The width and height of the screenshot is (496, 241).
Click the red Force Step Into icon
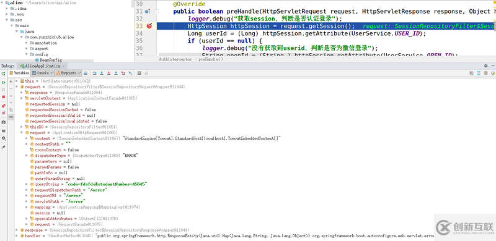point(109,73)
